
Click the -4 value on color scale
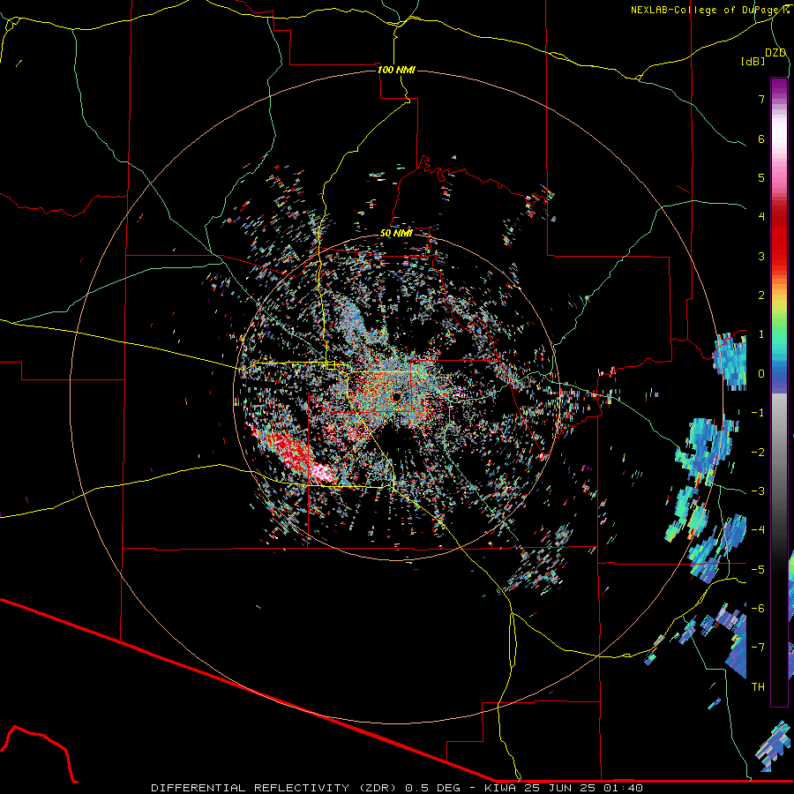[758, 530]
